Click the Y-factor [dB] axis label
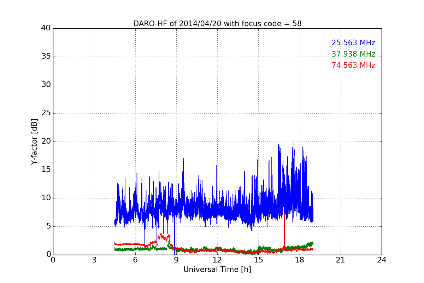 pos(34,141)
